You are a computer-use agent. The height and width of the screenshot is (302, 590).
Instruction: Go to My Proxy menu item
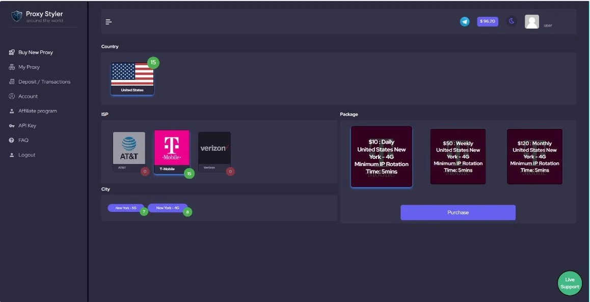click(29, 67)
